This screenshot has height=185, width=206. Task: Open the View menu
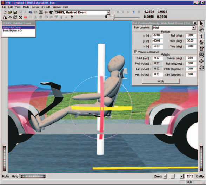[x=18, y=7]
